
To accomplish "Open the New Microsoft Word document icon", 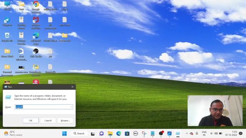I will [22, 54].
